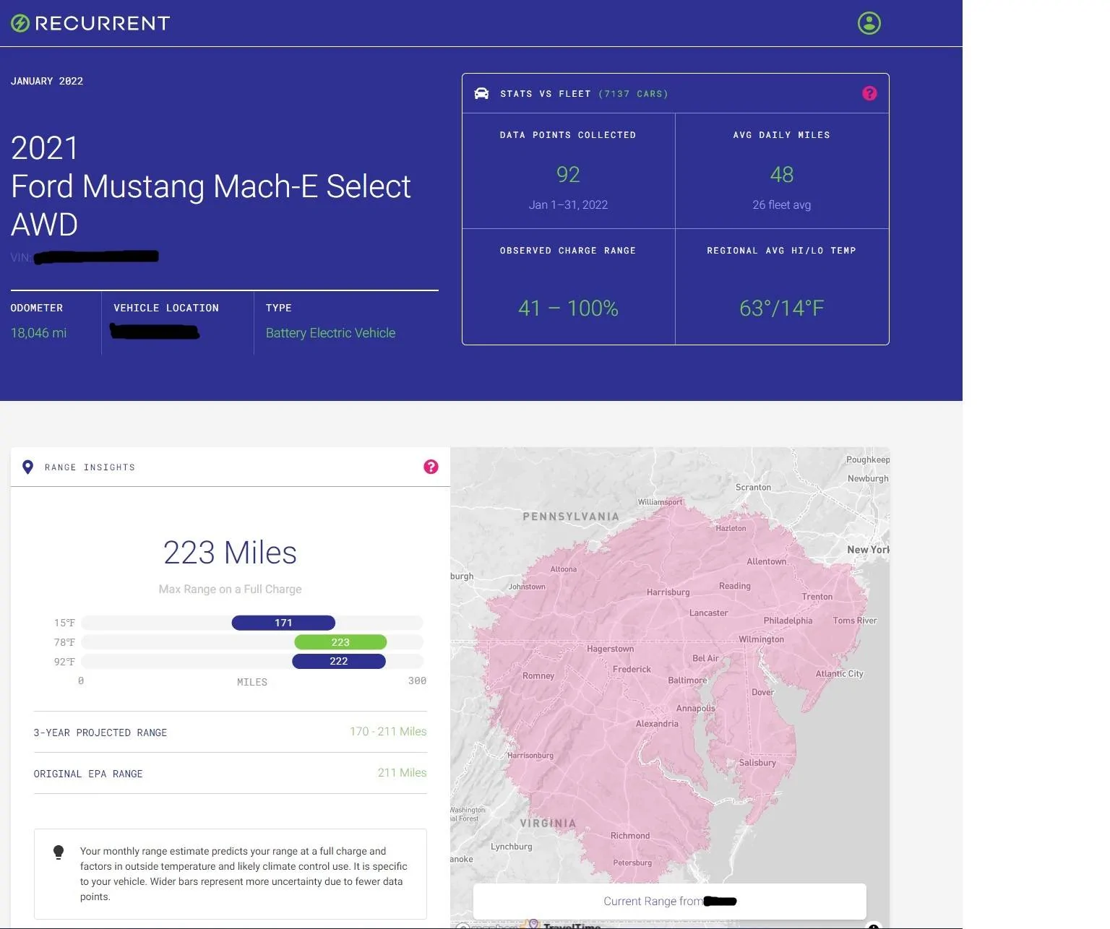
Task: Select the 15°F range bar showing 171
Action: pyautogui.click(x=283, y=623)
